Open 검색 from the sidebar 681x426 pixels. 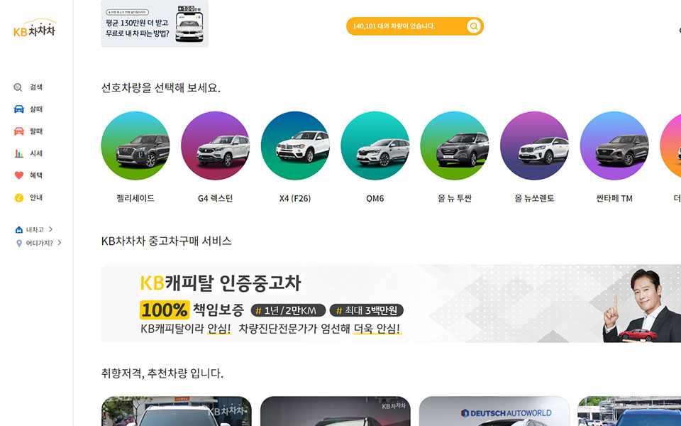(x=28, y=87)
